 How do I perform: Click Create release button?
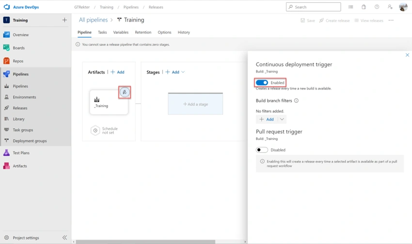(334, 20)
